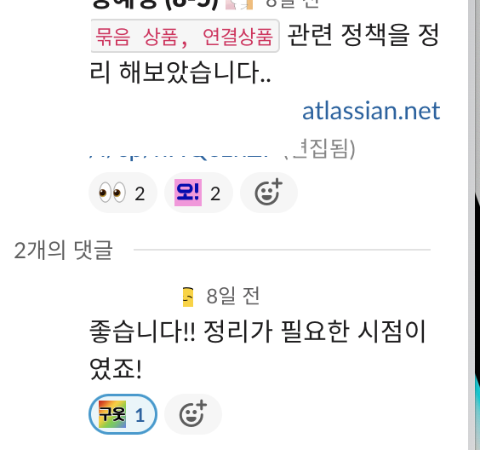
Task: Add a reaction to the reply '좋습니다!!'
Action: [193, 414]
